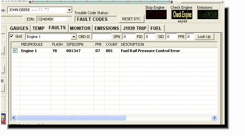Click the SID input field
Image resolution: width=245 pixels, height=136 pixels.
point(171,37)
